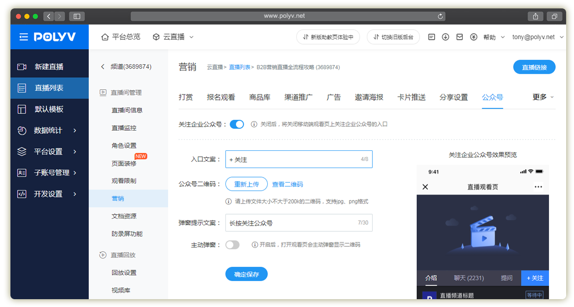
Task: Open the document list icon in header
Action: (432, 37)
